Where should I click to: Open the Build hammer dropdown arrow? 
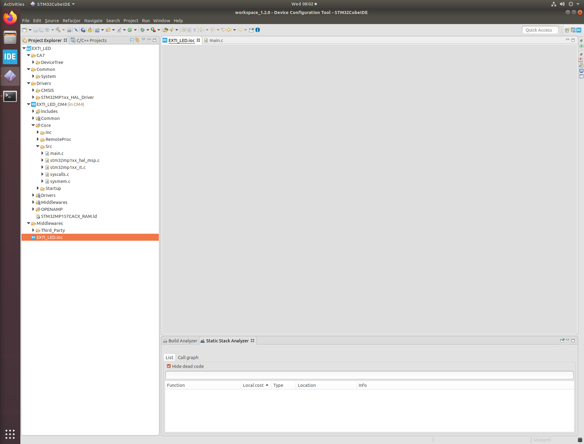point(63,30)
